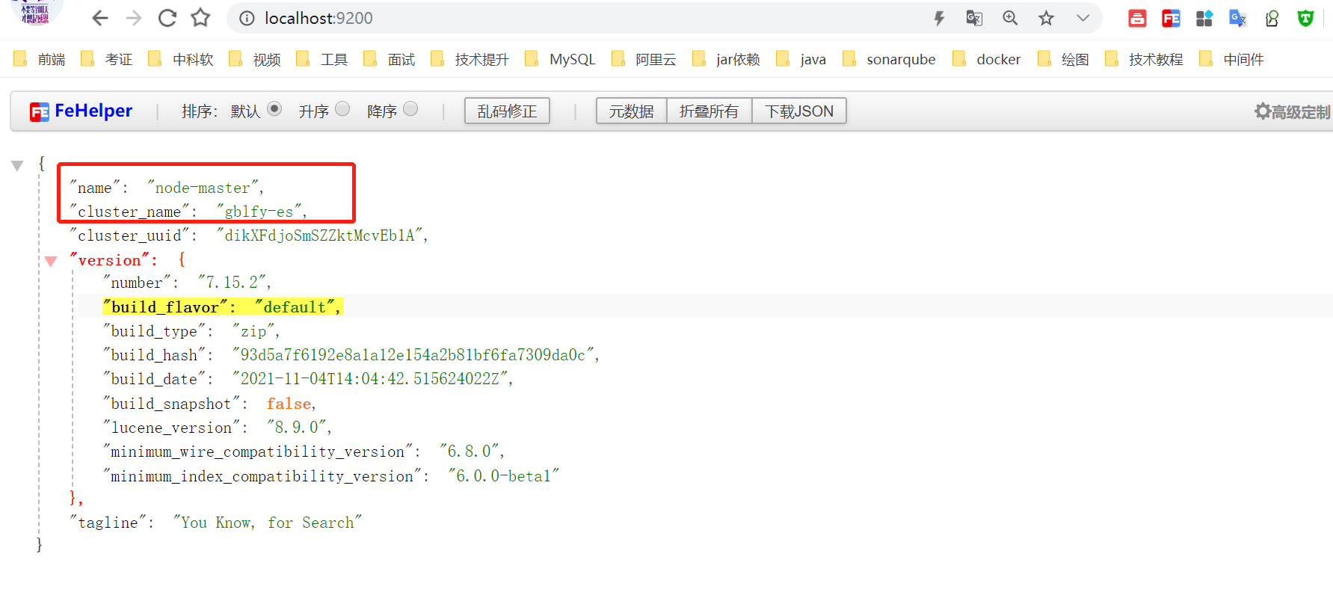Select the 升序 sort radio button
The height and width of the screenshot is (604, 1333).
(x=342, y=109)
